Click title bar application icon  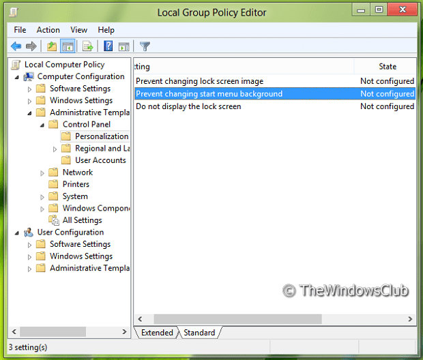click(14, 12)
